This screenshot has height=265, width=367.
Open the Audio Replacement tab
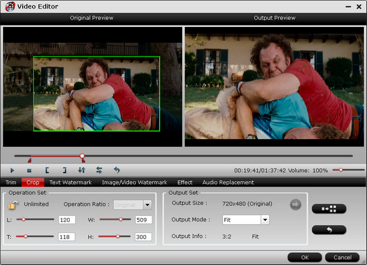[228, 182]
